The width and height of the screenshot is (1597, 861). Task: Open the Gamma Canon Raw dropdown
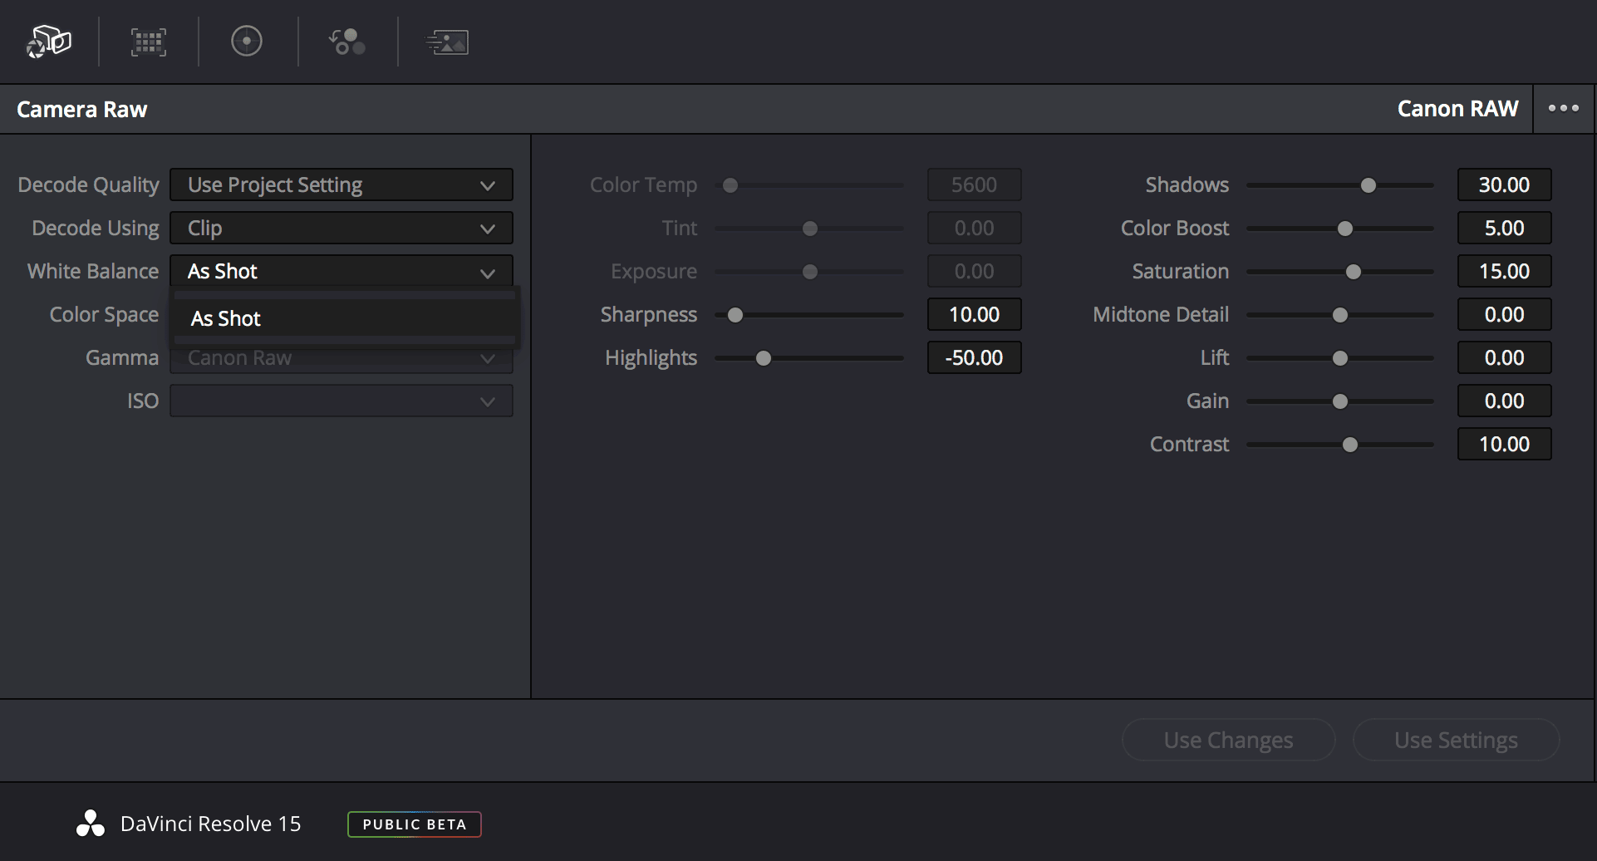[342, 359]
